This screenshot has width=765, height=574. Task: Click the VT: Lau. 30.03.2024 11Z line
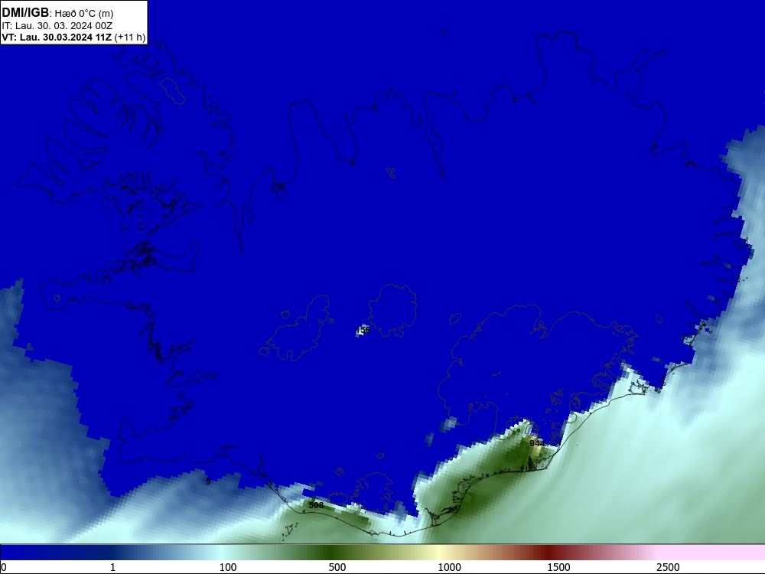pos(57,37)
